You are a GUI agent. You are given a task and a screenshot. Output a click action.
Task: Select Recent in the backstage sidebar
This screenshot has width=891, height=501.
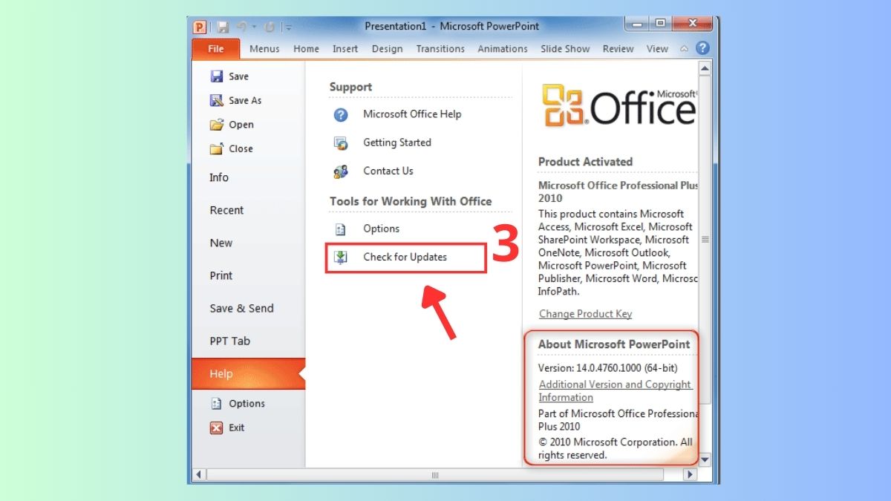[226, 210]
